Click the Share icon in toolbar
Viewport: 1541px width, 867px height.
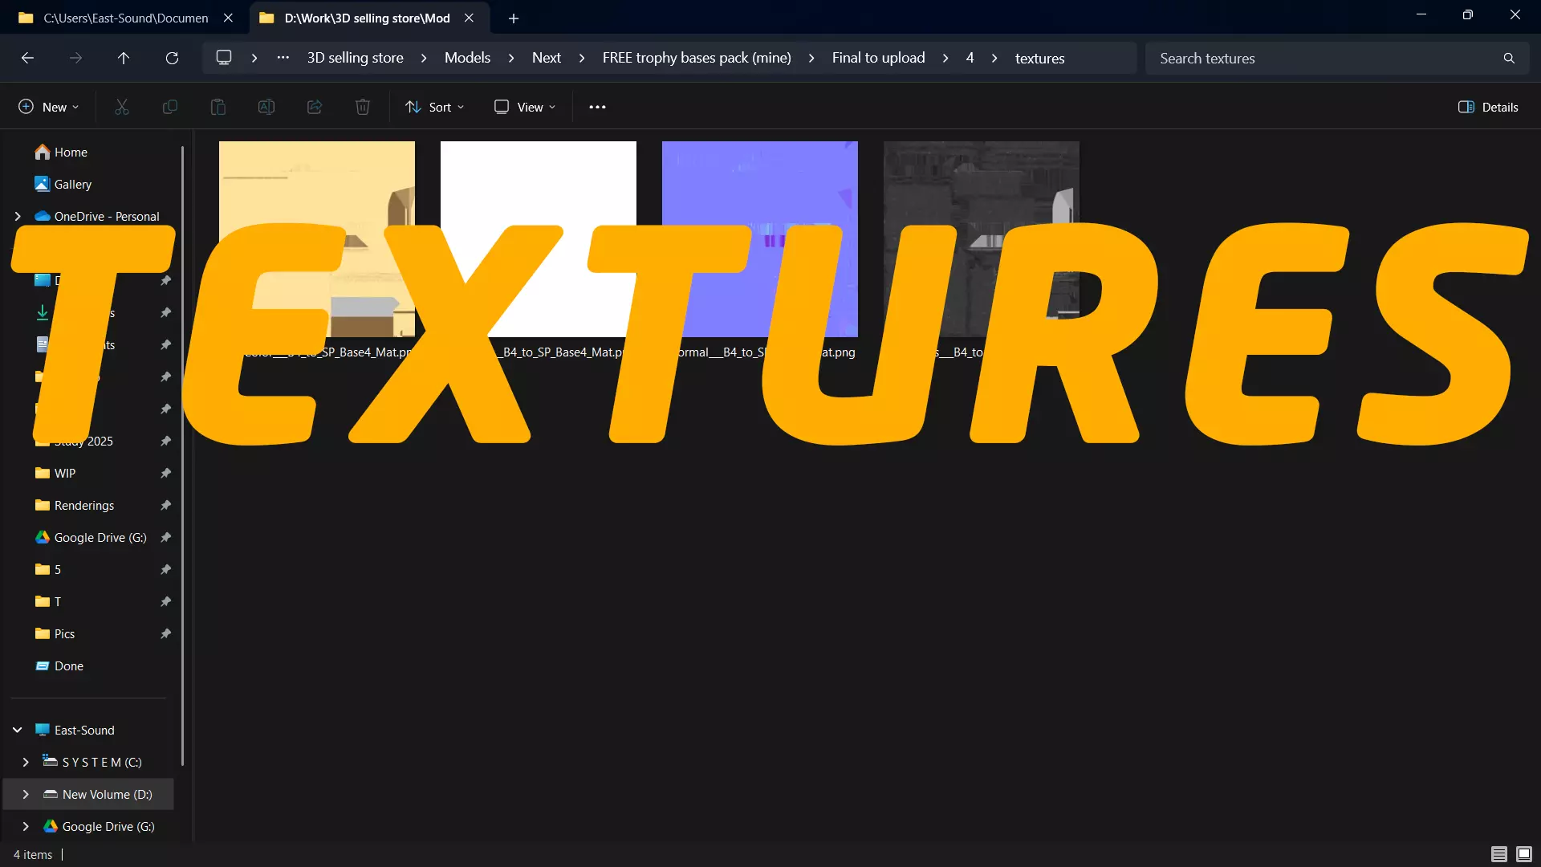point(315,107)
